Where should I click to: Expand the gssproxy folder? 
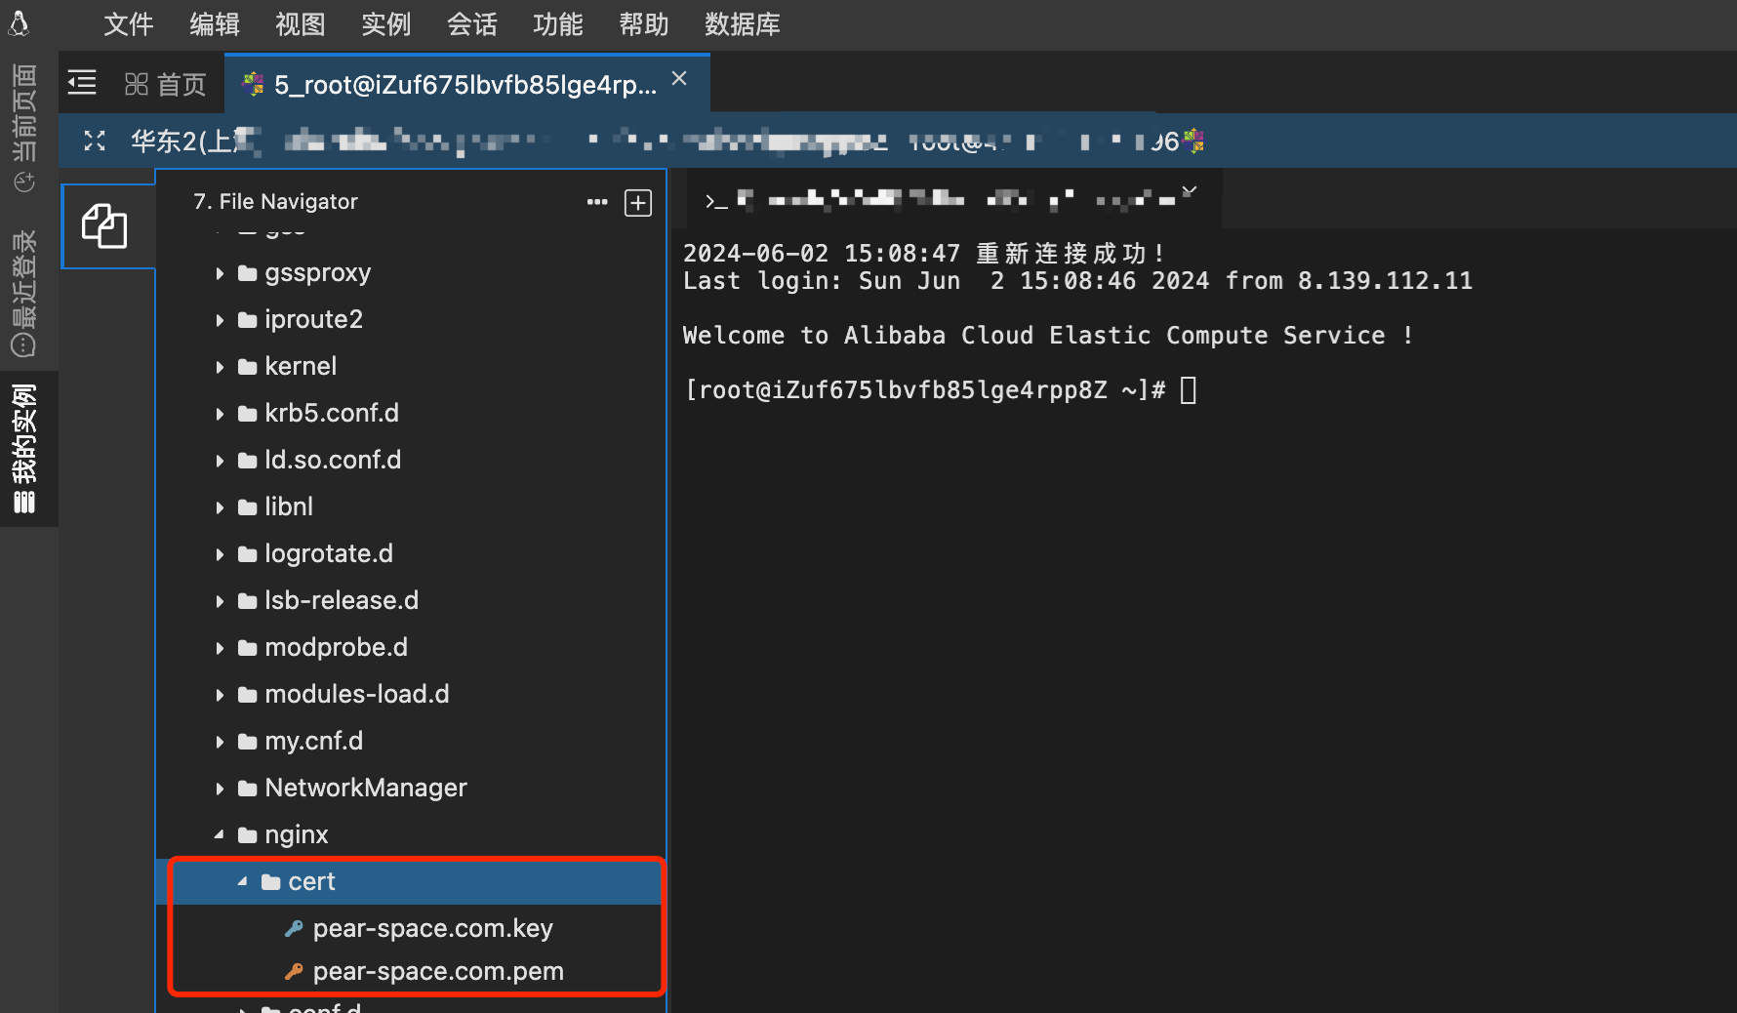pos(220,273)
